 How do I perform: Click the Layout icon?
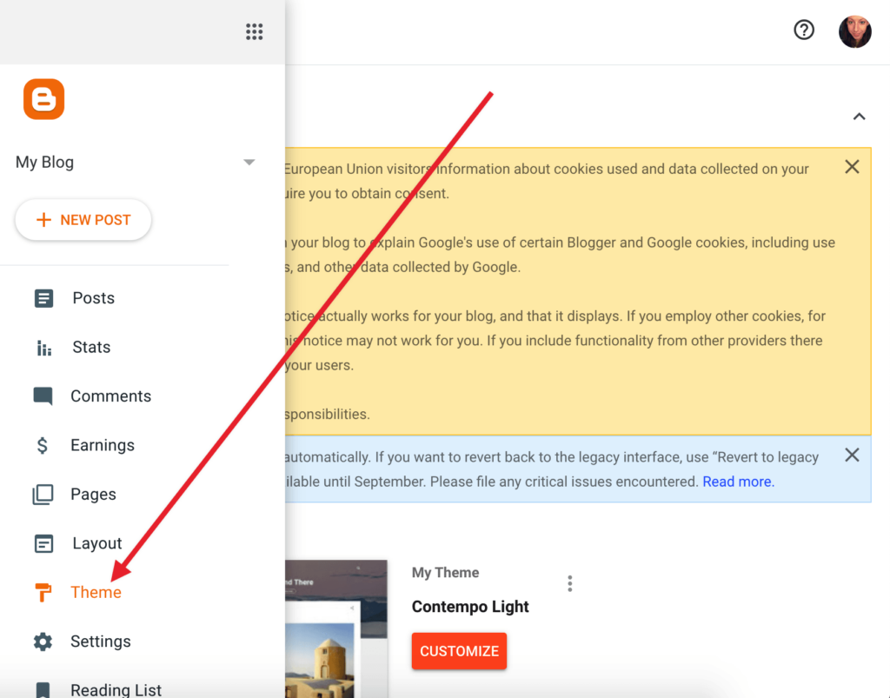click(x=43, y=542)
